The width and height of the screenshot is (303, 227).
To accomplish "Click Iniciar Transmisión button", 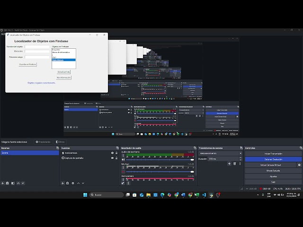I will coord(273,154).
